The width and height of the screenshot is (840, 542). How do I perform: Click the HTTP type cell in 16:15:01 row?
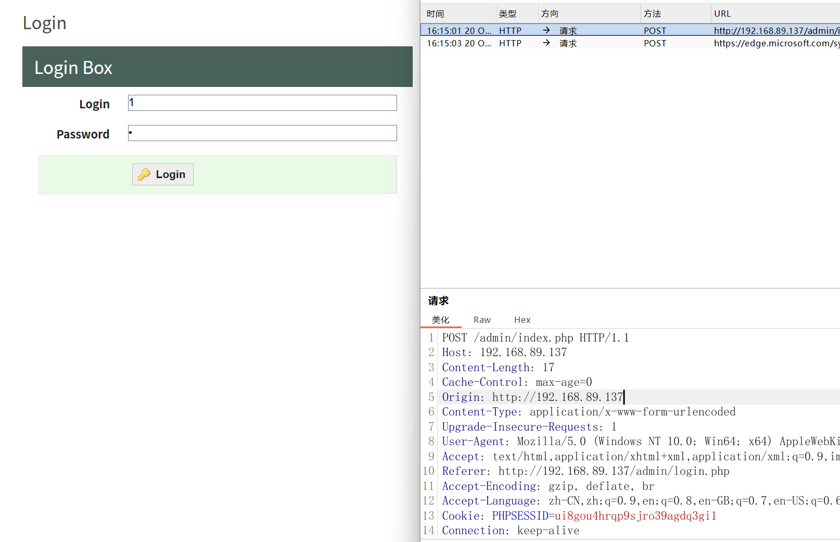pos(510,31)
